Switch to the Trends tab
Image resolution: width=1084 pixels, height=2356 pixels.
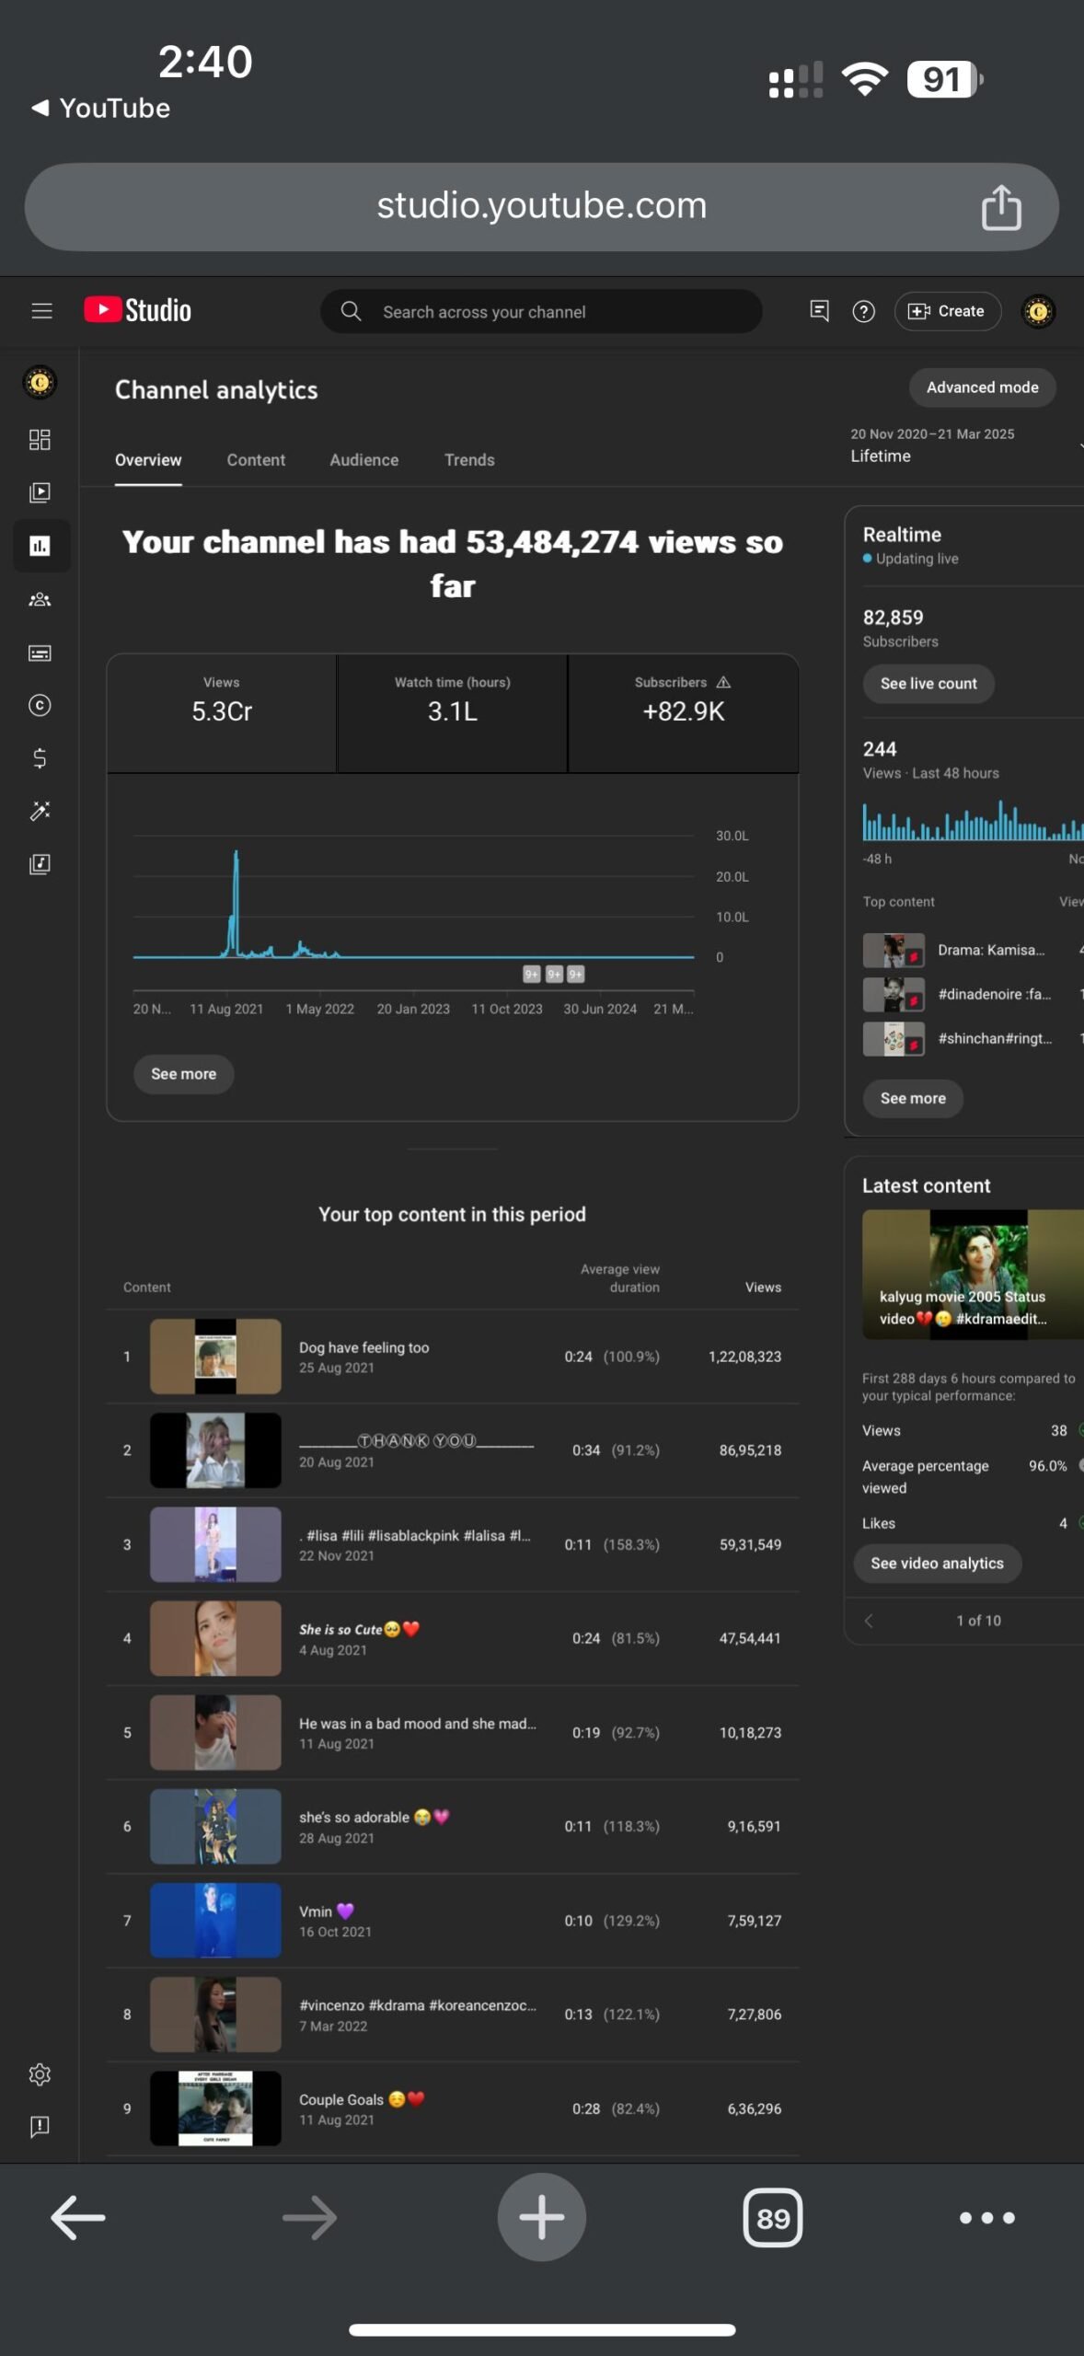click(x=469, y=460)
